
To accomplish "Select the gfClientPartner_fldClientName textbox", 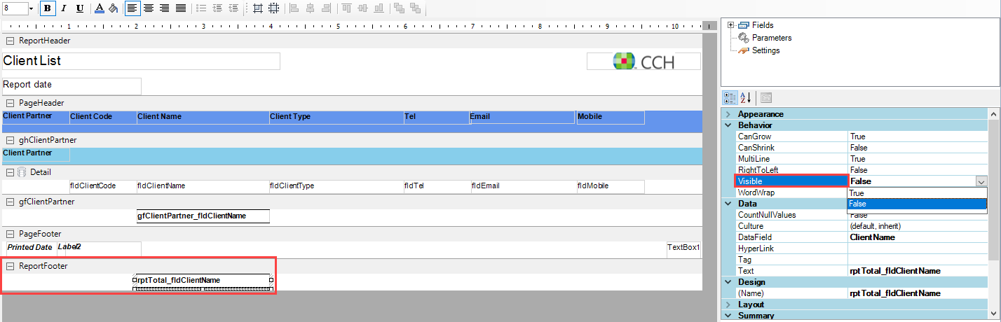I will [x=203, y=216].
